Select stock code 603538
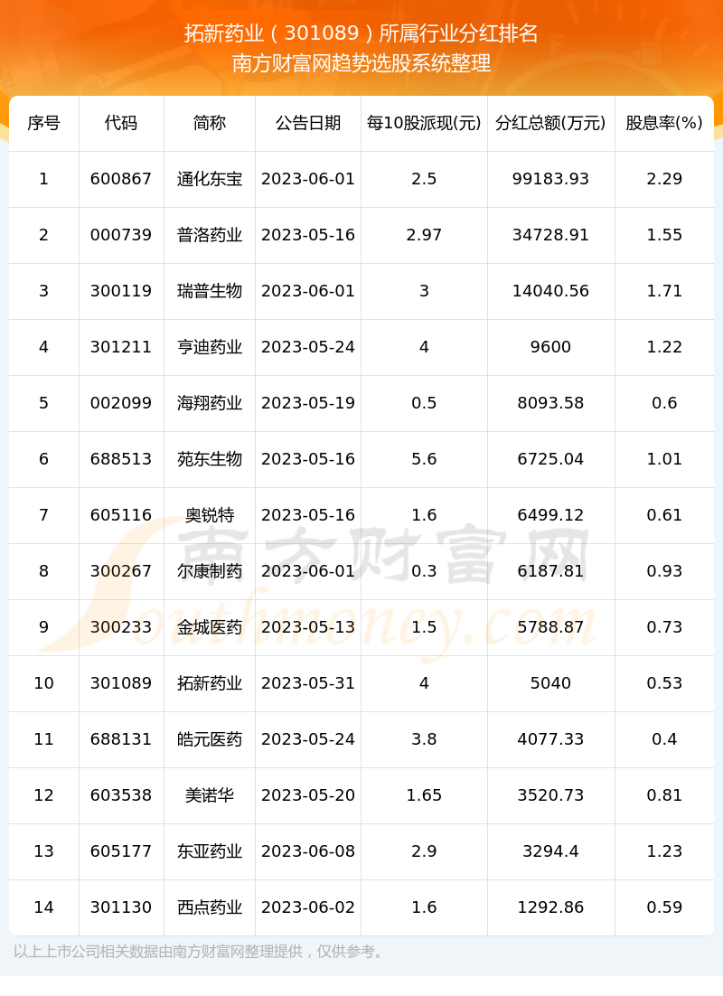 click(121, 794)
